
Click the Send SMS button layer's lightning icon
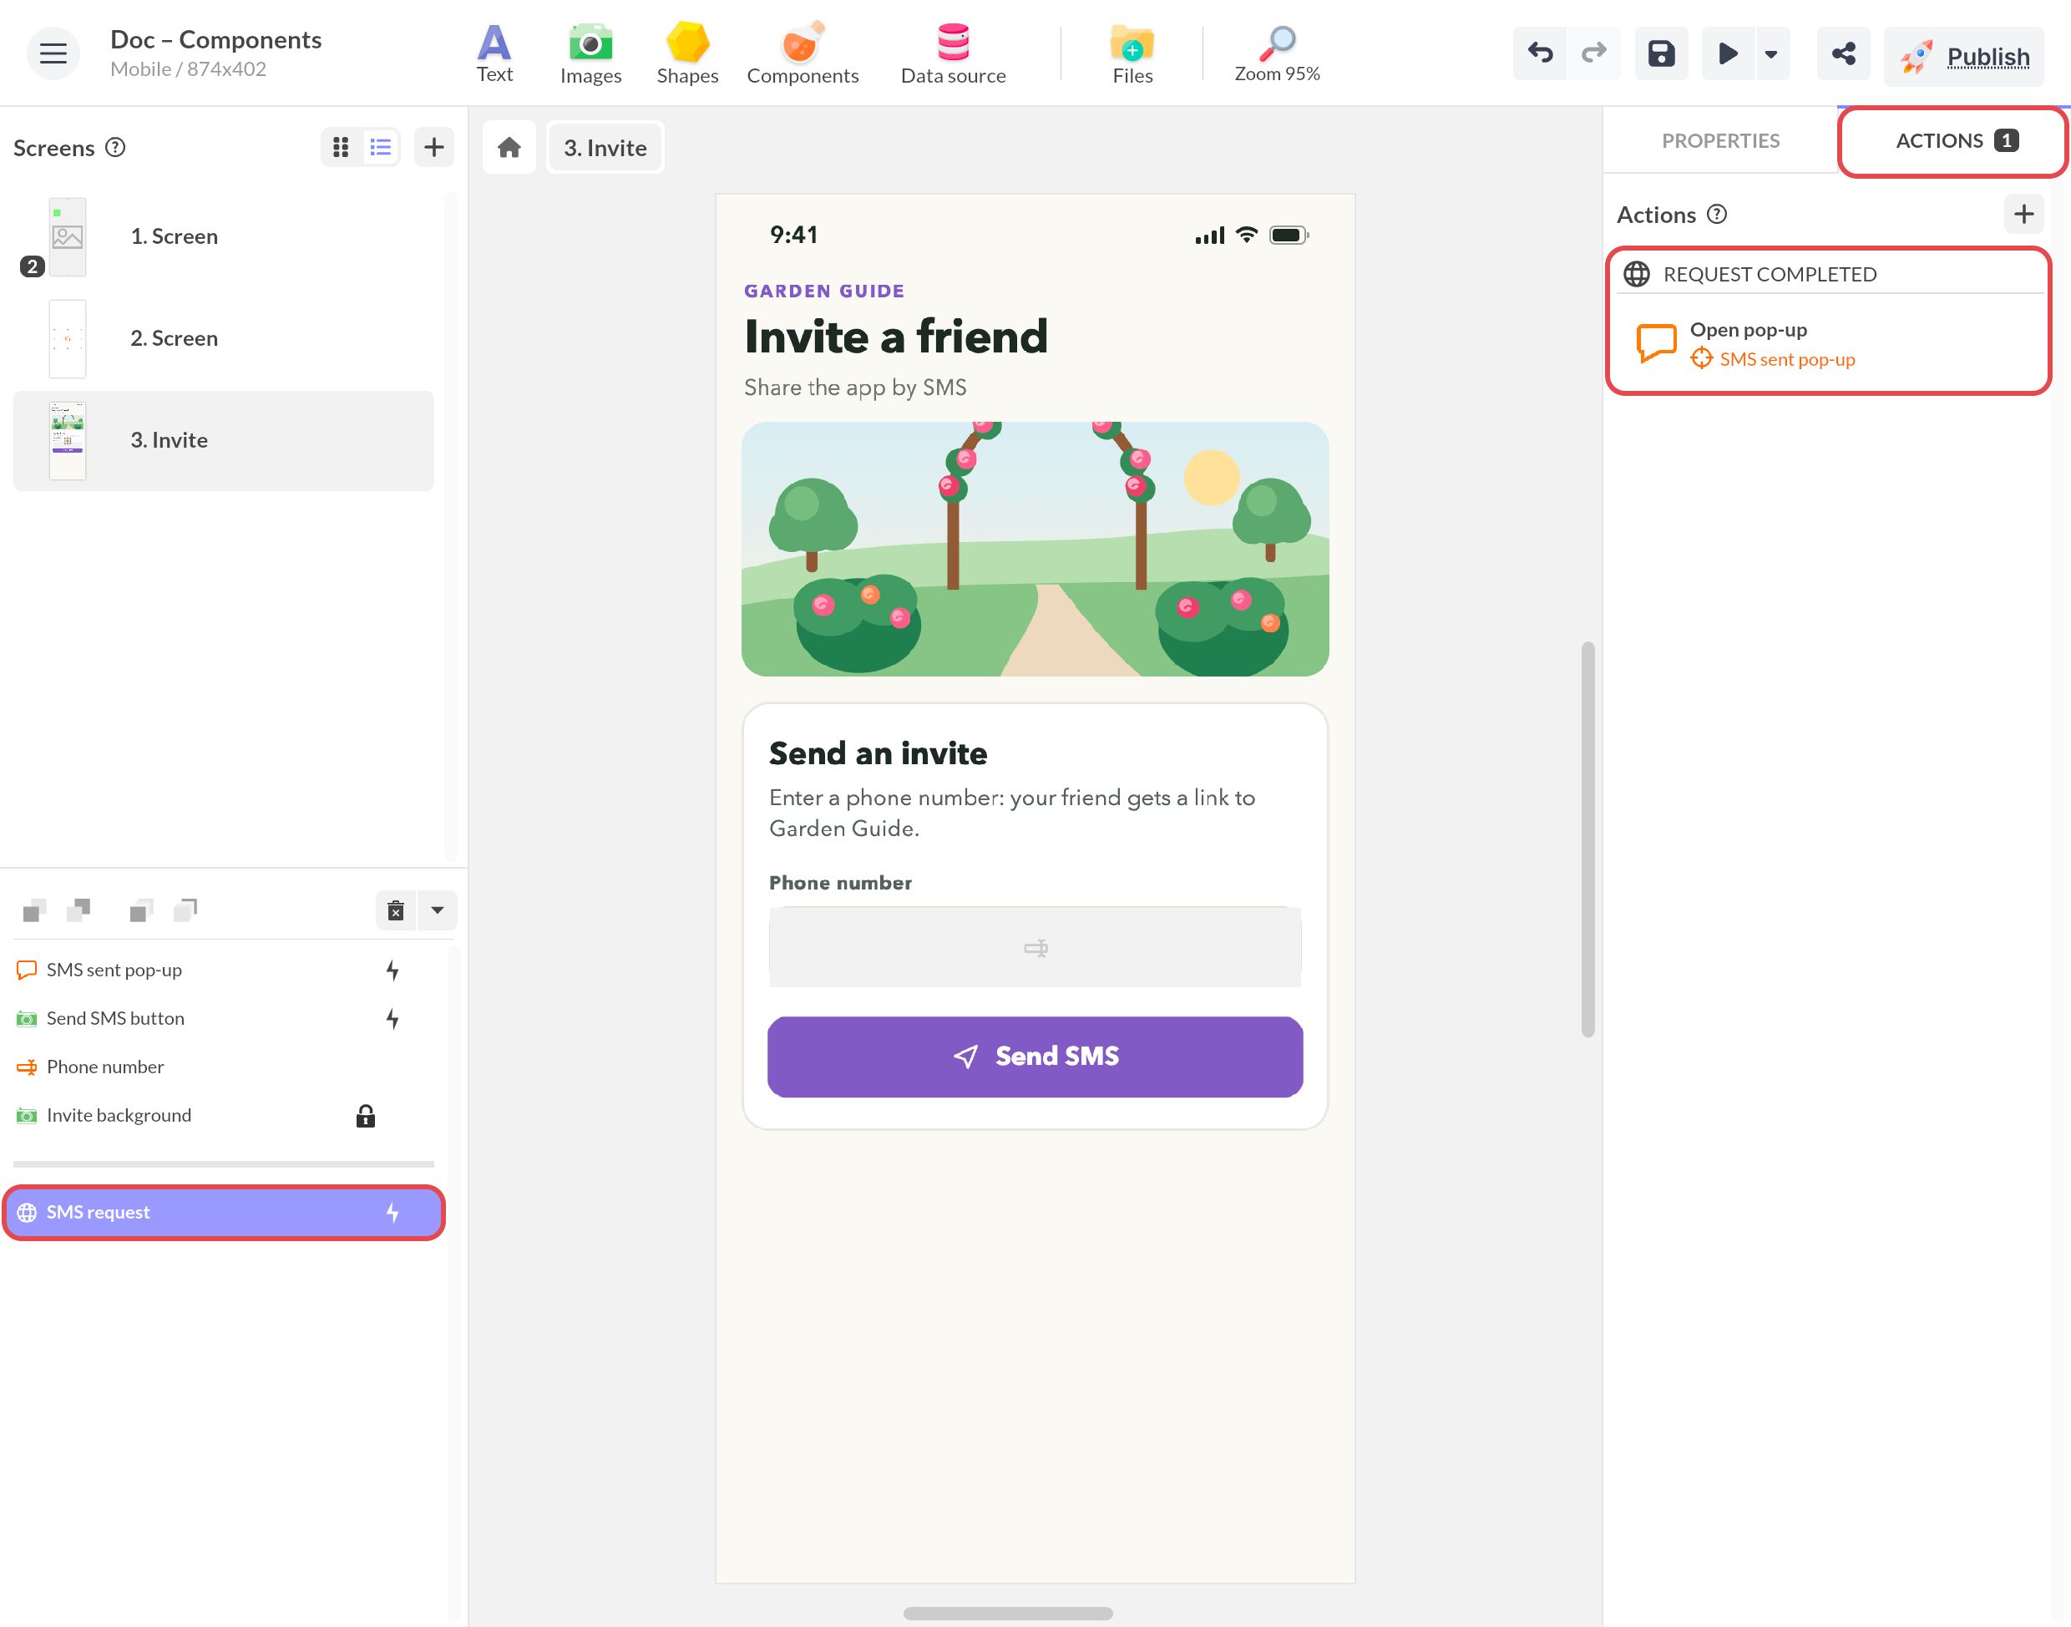click(x=392, y=1019)
